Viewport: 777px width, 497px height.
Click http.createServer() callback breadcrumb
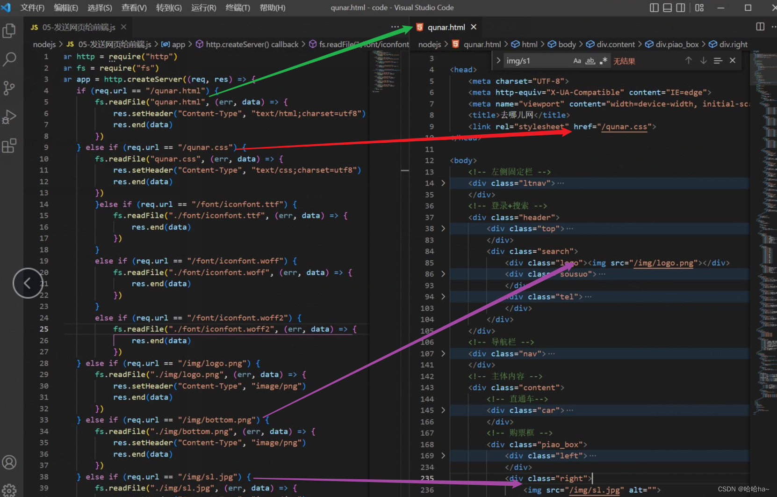[x=247, y=44]
